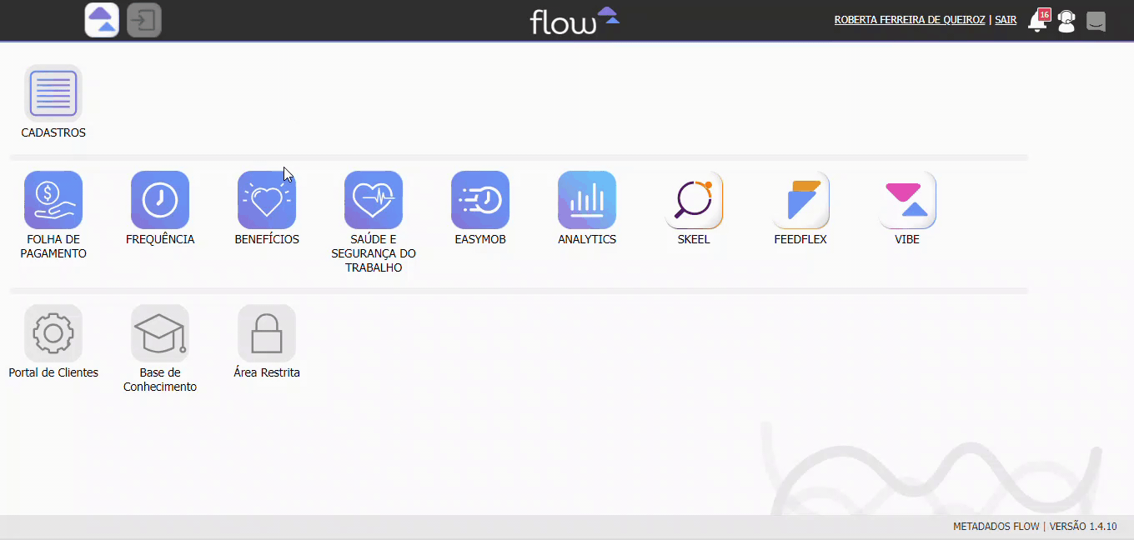Launch the Easymob module icon

[x=480, y=200]
